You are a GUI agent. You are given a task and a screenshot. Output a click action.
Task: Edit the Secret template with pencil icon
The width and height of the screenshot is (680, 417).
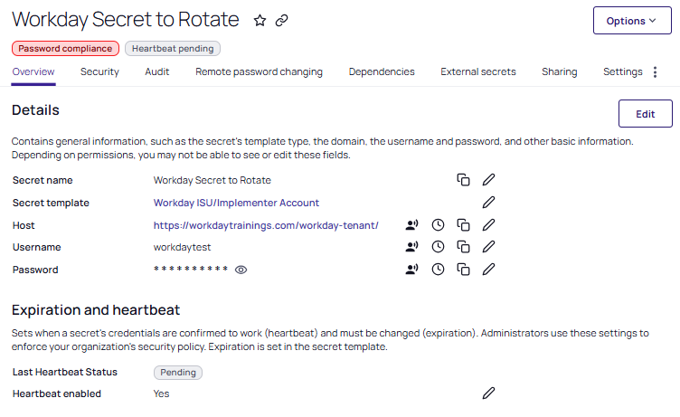[x=488, y=203]
